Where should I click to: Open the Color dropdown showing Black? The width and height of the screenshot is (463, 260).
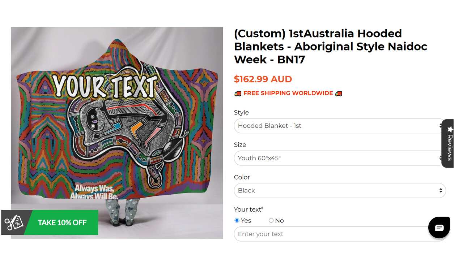(339, 190)
